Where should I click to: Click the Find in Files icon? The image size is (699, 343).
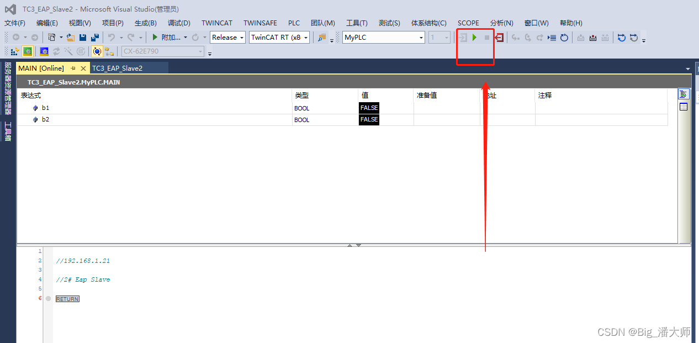click(x=322, y=38)
